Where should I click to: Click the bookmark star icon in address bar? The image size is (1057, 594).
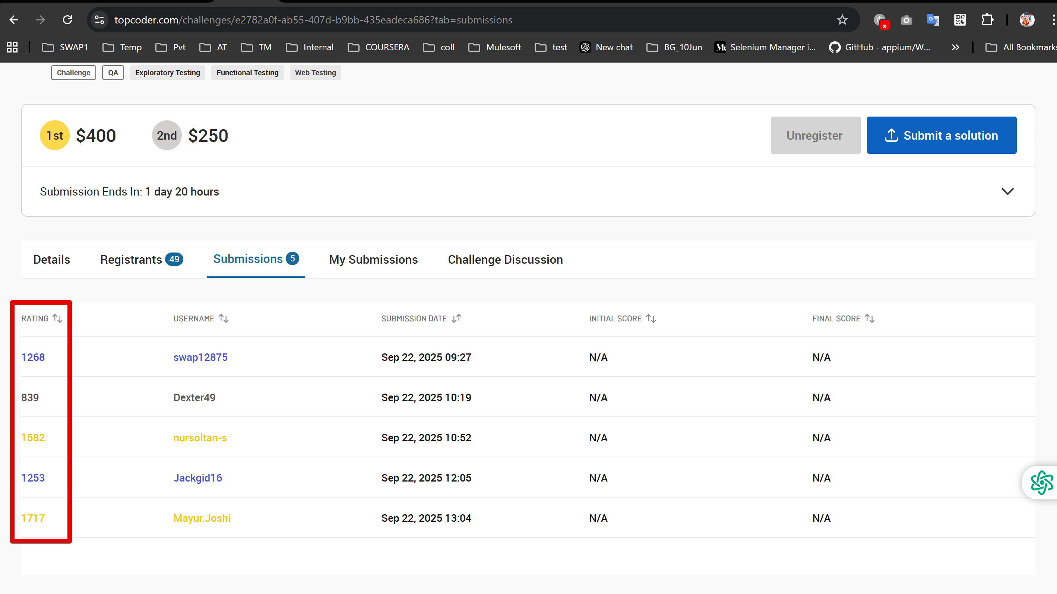point(842,20)
